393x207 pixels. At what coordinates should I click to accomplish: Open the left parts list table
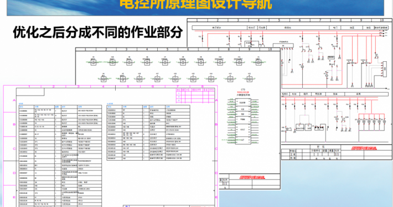[60, 156]
